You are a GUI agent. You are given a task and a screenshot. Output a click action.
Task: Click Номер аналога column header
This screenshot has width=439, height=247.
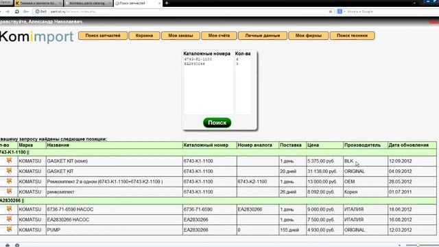(x=258, y=145)
